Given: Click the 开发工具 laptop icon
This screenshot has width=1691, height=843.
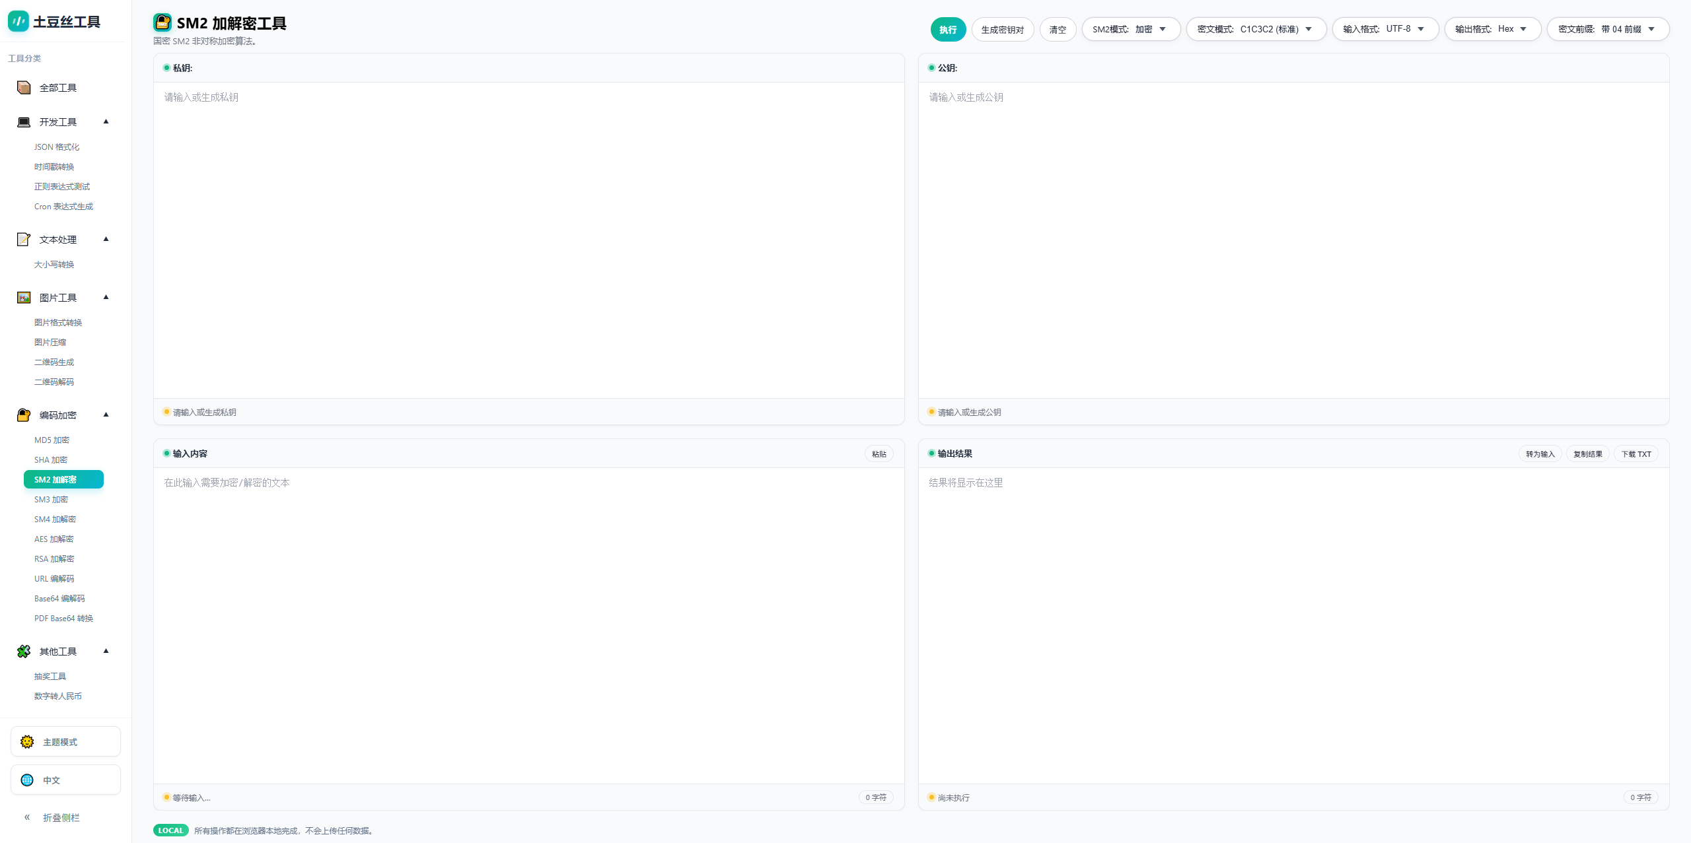Looking at the screenshot, I should [x=24, y=122].
